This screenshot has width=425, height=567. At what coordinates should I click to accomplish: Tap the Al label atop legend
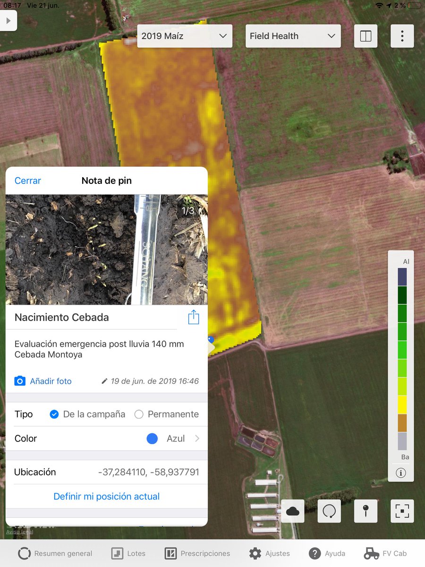point(406,261)
